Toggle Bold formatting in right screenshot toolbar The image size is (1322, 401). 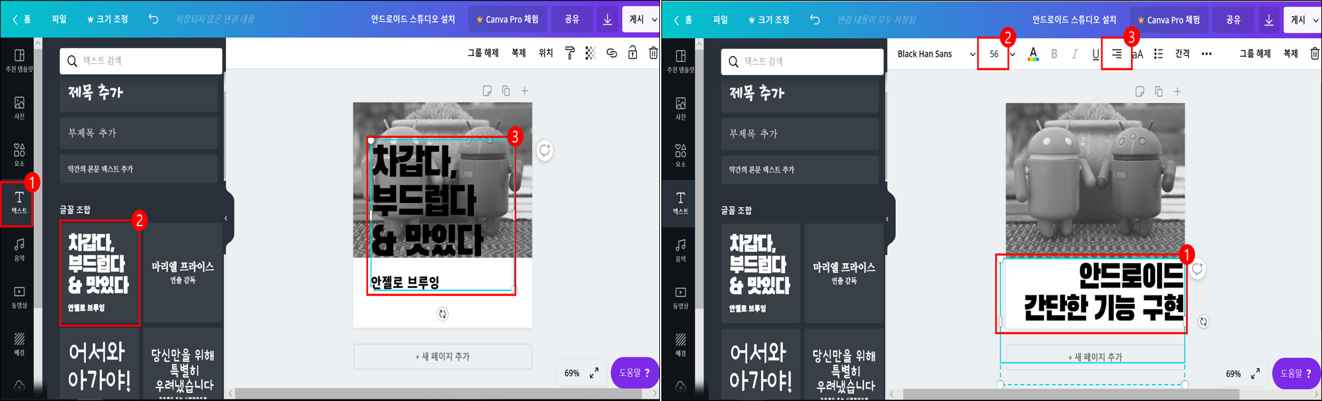click(x=1054, y=54)
